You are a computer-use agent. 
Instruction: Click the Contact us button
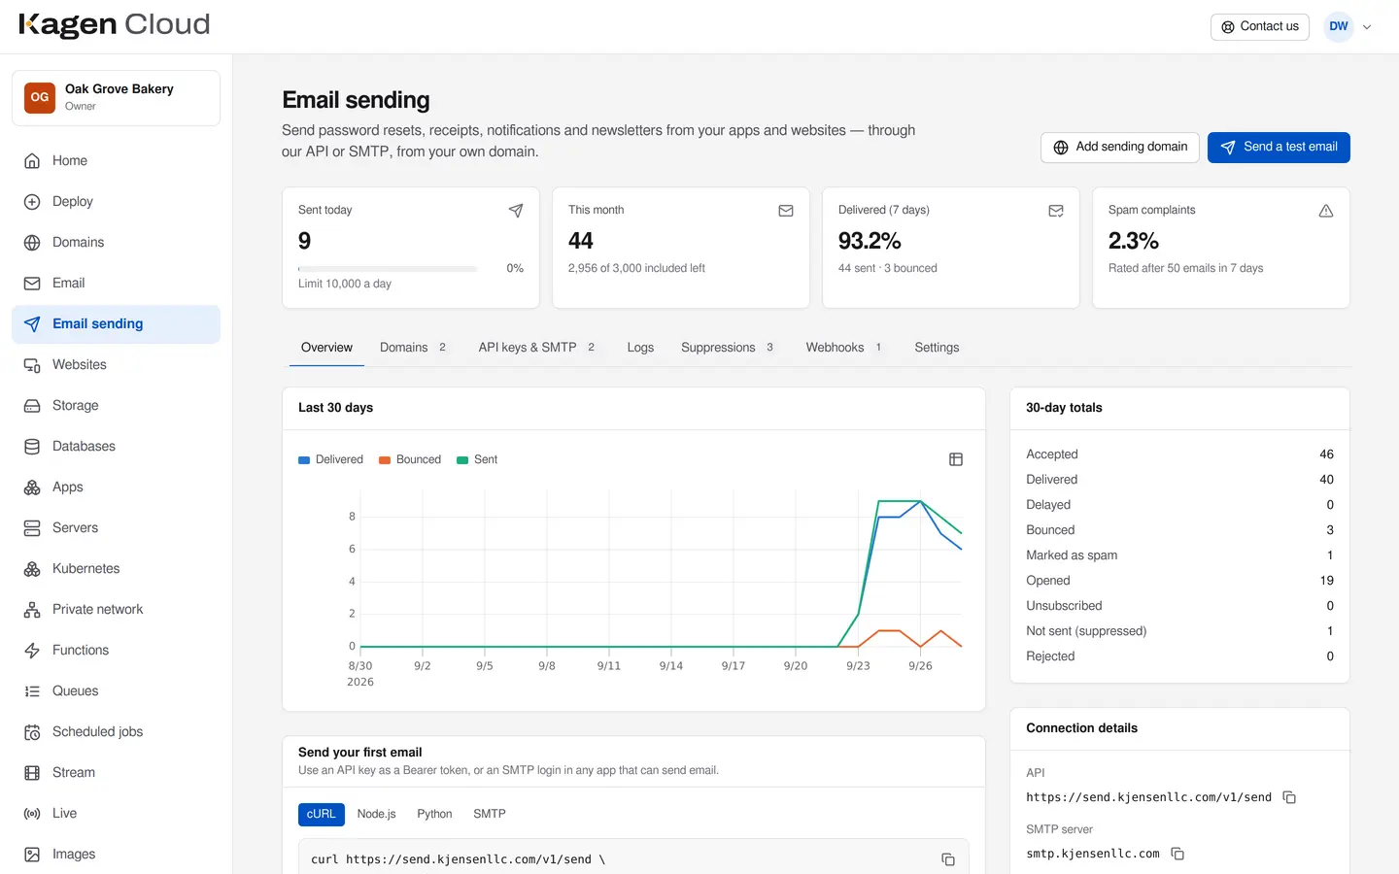[x=1260, y=27]
